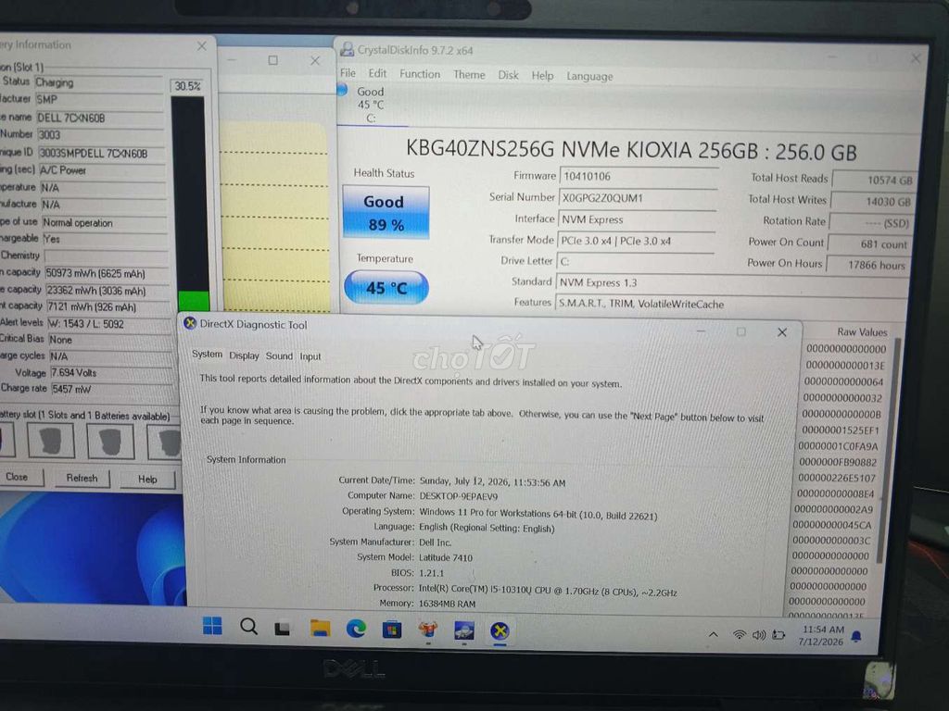This screenshot has height=711, width=949.
Task: Click the CrystalDiskInfo title bar icon
Action: (347, 50)
